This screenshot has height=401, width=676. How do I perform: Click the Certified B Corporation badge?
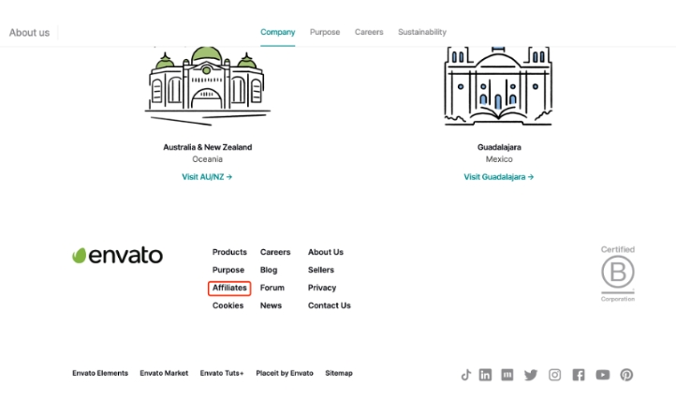[x=617, y=274]
